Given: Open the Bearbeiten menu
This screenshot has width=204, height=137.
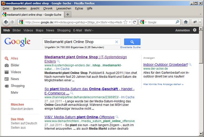Looking at the screenshot, I should click(20, 8).
